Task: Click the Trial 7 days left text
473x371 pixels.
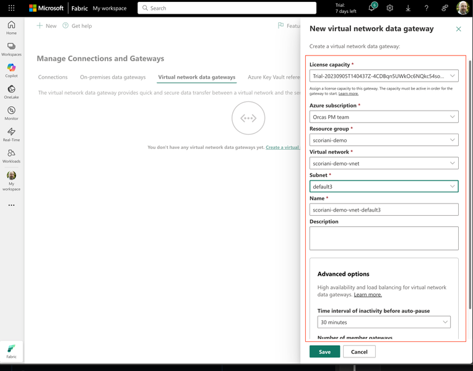Action: point(345,8)
